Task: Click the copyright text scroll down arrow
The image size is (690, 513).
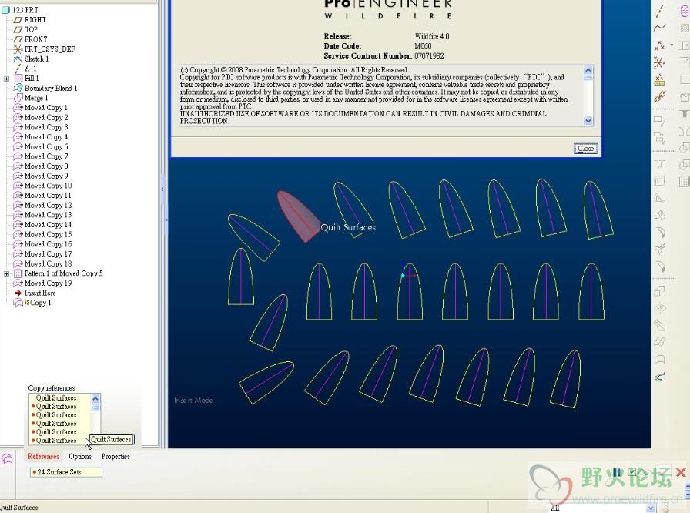Action: point(588,121)
